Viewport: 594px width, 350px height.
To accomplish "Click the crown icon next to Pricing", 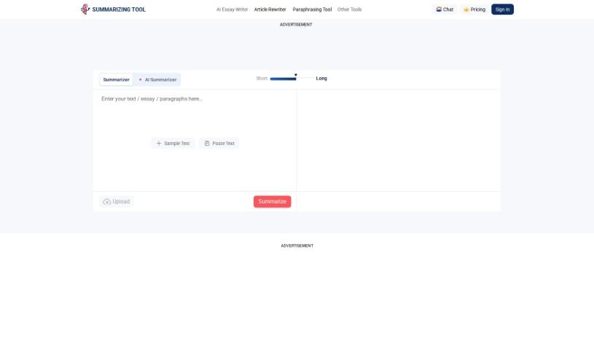I will click(466, 9).
